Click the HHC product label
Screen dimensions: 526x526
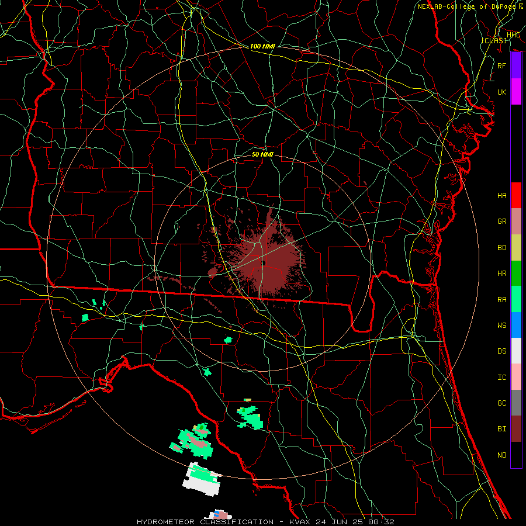pos(513,35)
